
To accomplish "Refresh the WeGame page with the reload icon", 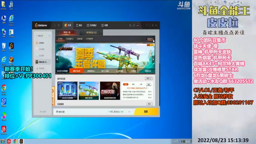I will (59, 25).
